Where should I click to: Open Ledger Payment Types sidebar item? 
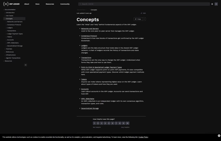click(15, 34)
